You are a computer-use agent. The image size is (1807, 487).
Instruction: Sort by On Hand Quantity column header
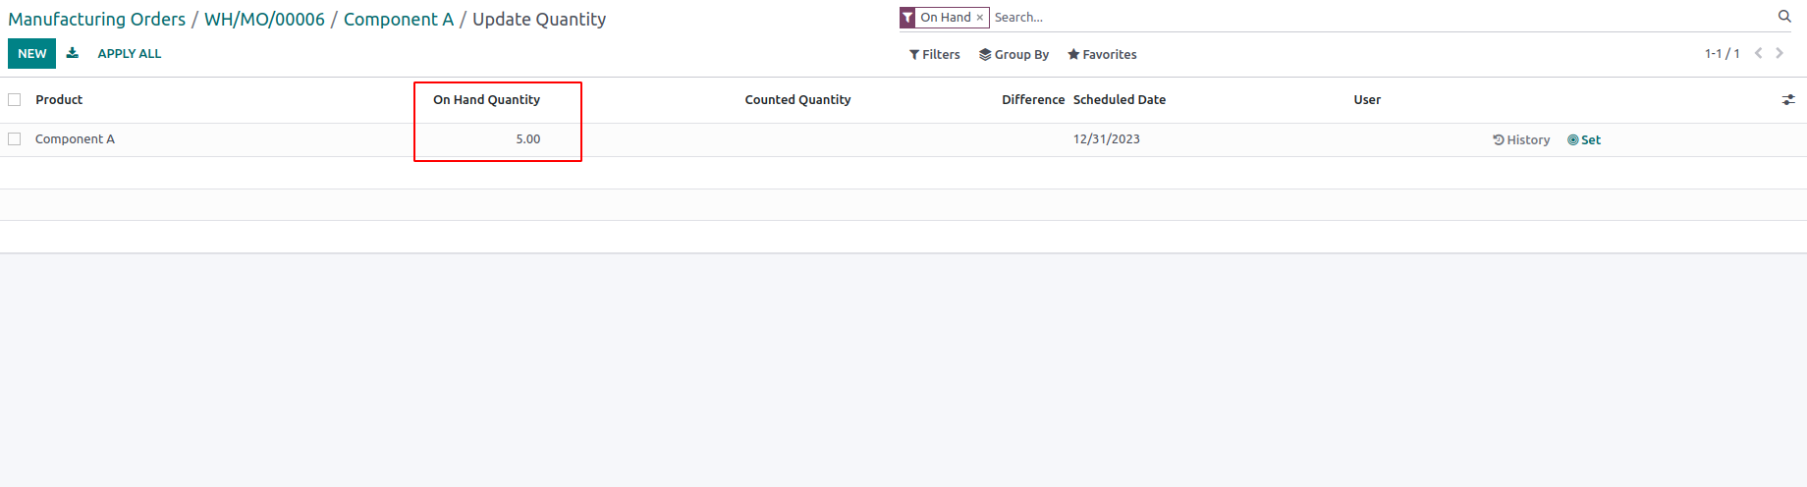[x=486, y=100]
